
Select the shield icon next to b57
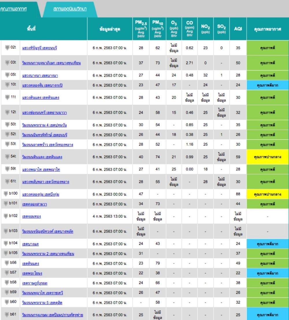[7, 273]
